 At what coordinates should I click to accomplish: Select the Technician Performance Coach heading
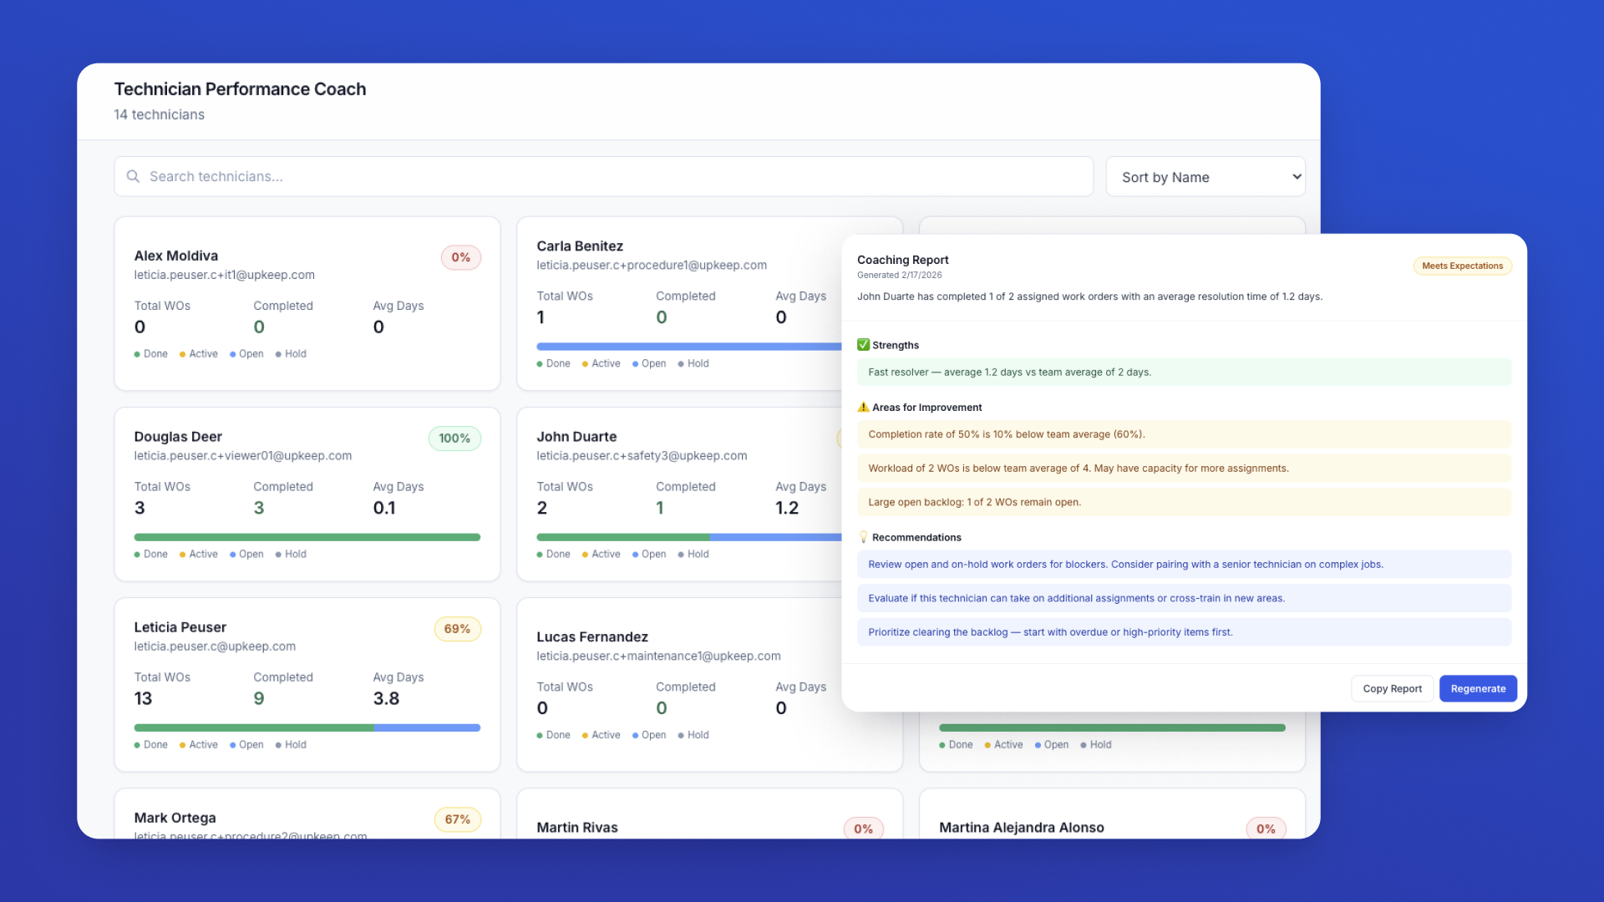coord(240,89)
